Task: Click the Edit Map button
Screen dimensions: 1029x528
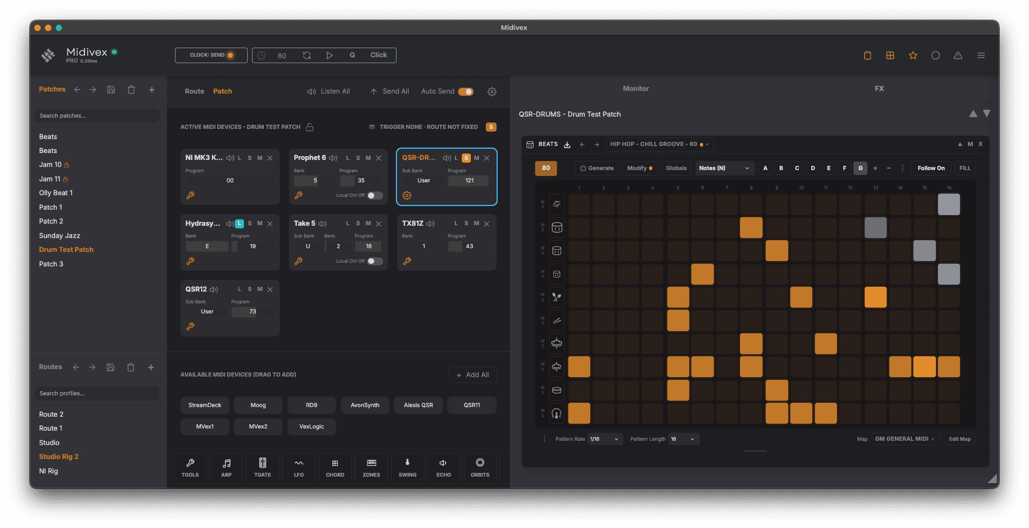Action: (959, 439)
